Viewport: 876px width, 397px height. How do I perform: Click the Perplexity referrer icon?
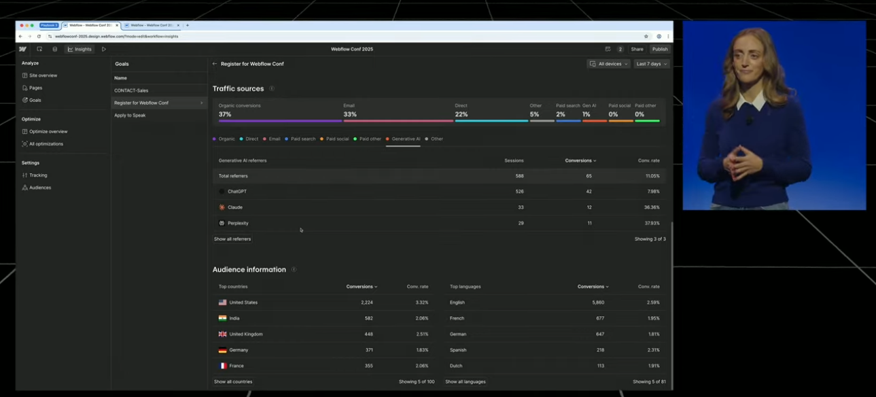pyautogui.click(x=222, y=223)
